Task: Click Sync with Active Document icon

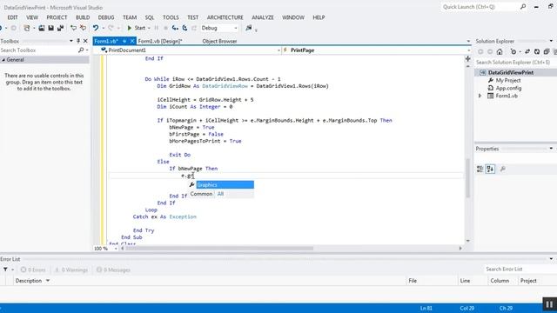Action: [527, 52]
